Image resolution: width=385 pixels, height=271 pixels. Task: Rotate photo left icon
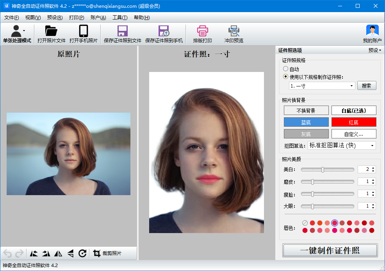coord(34,253)
